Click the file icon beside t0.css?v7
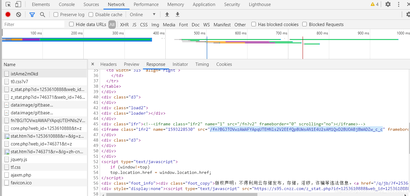Image resolution: width=410 pixels, height=196 pixels. (7, 82)
